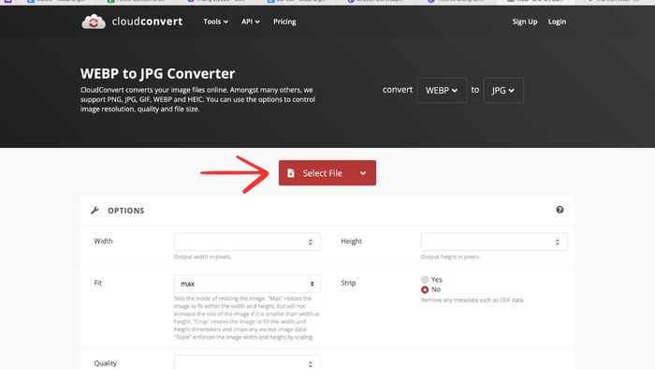Click the 'Output width in pixels.' hint text
The width and height of the screenshot is (655, 369).
pyautogui.click(x=203, y=257)
